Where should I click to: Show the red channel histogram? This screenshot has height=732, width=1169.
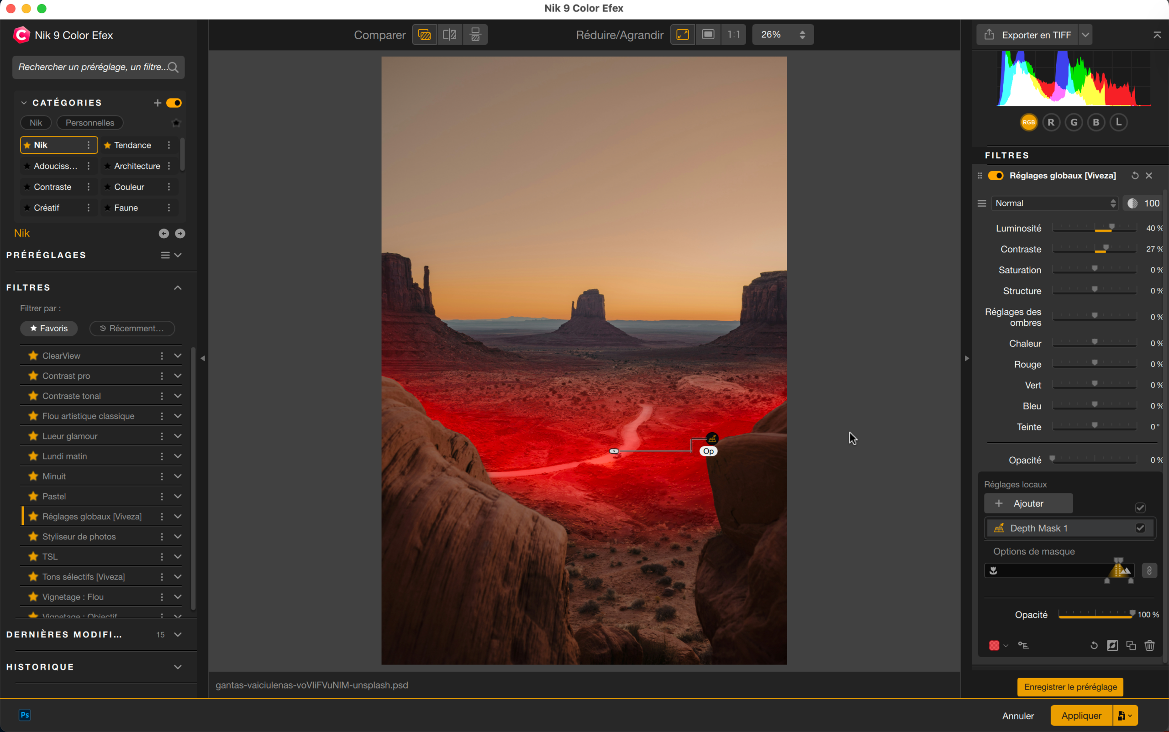click(x=1051, y=122)
